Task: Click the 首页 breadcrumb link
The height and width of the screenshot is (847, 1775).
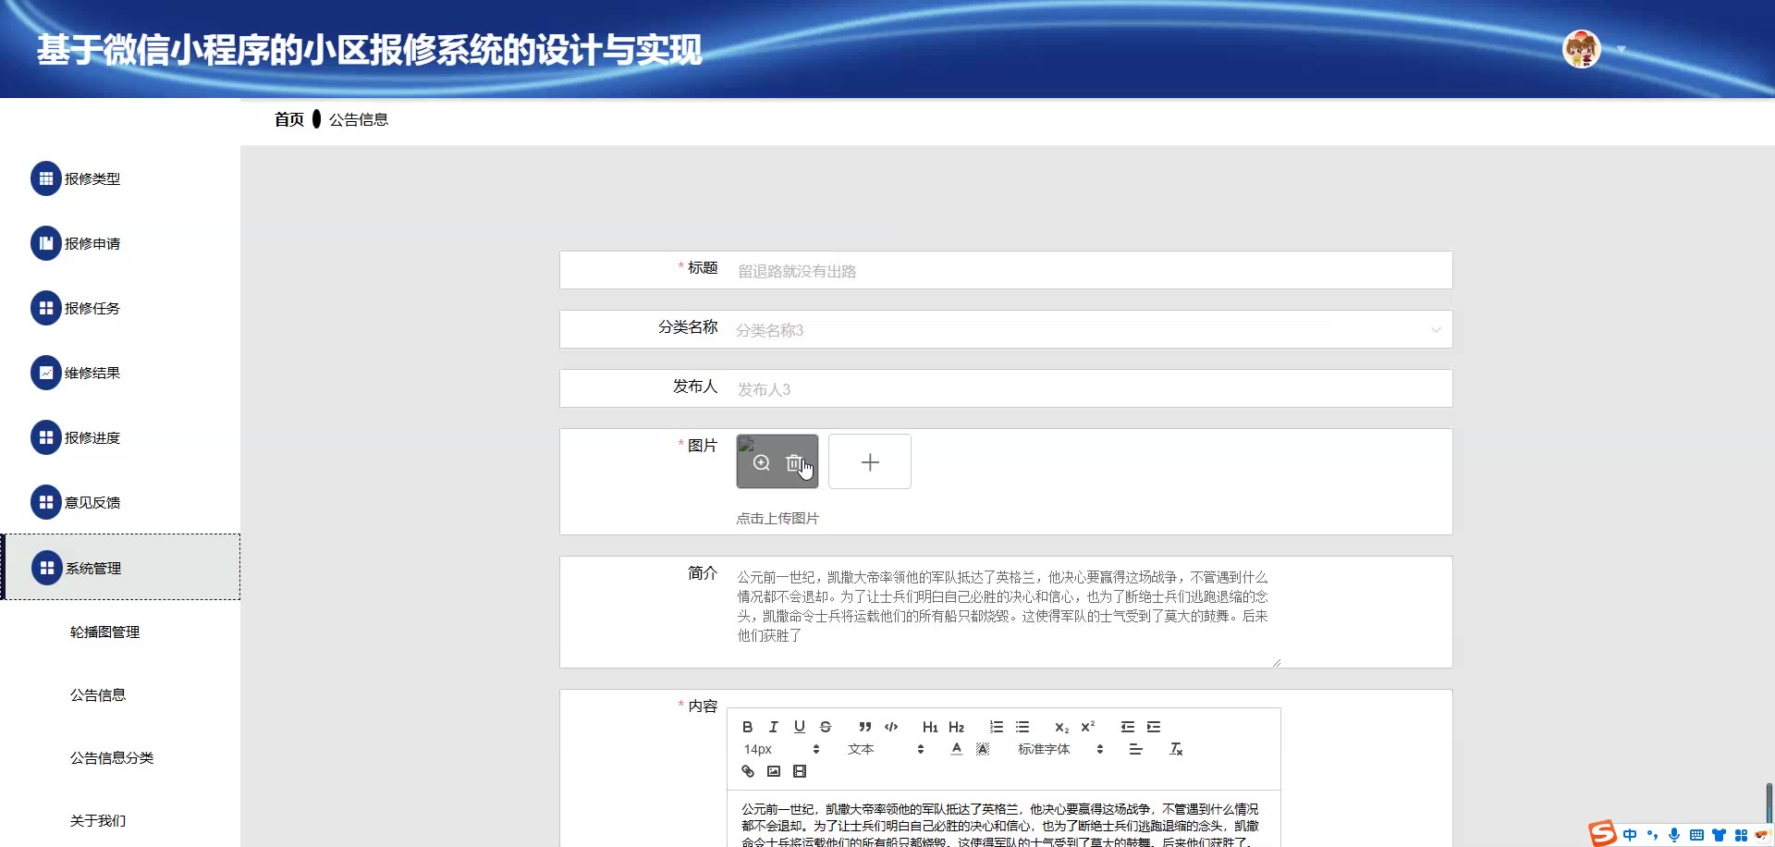Action: 288,119
